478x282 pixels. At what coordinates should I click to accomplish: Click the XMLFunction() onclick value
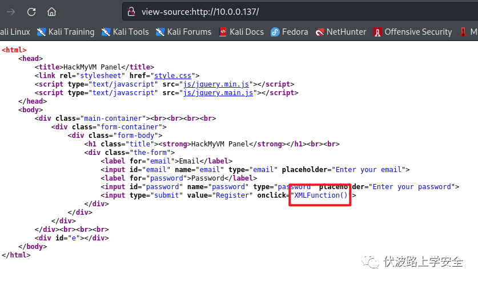(321, 195)
